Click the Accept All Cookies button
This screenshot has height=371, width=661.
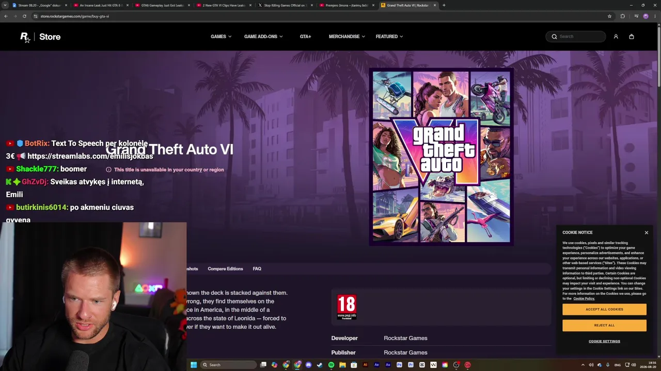click(604, 309)
